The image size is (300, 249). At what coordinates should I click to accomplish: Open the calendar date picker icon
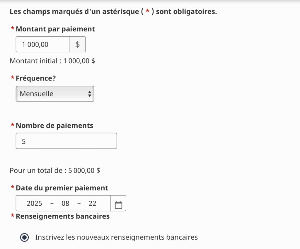(118, 204)
